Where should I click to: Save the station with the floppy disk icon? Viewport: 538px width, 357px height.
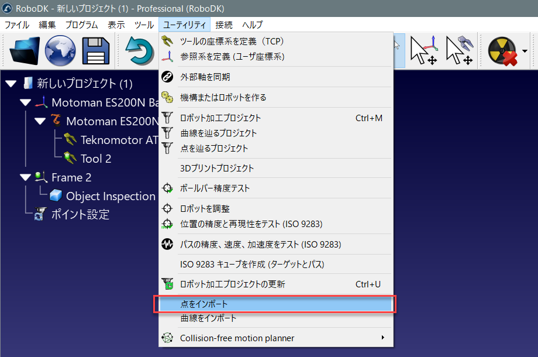[96, 51]
